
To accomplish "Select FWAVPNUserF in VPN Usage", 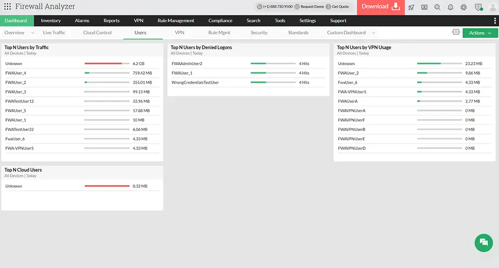I will click(x=351, y=120).
